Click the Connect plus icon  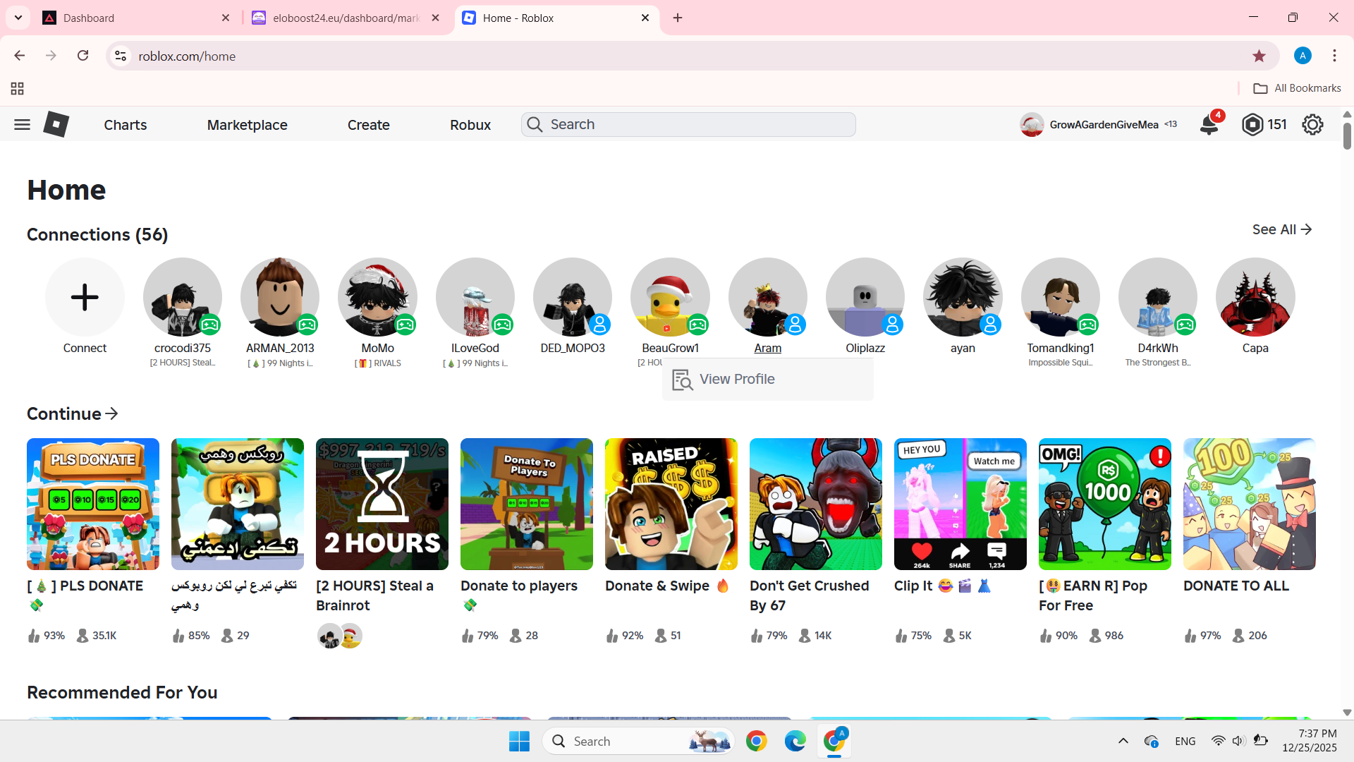tap(85, 297)
